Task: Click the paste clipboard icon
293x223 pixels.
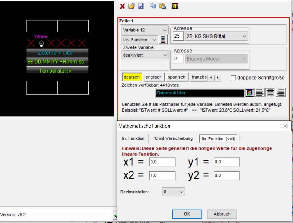Action: [x=162, y=6]
